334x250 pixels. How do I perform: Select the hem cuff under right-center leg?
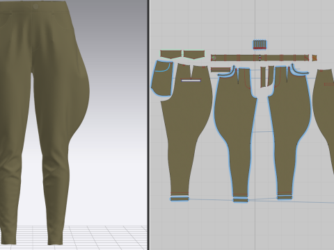pyautogui.click(x=285, y=197)
